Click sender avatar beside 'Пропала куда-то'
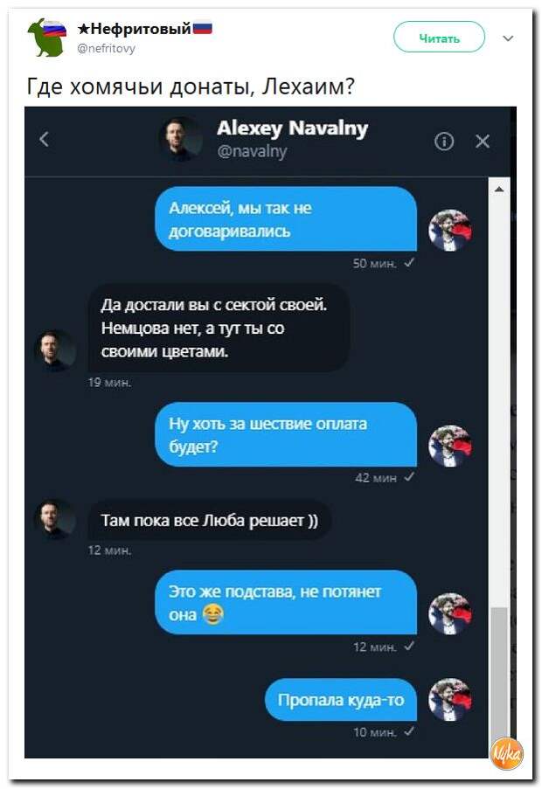The width and height of the screenshot is (542, 789). coord(450,699)
